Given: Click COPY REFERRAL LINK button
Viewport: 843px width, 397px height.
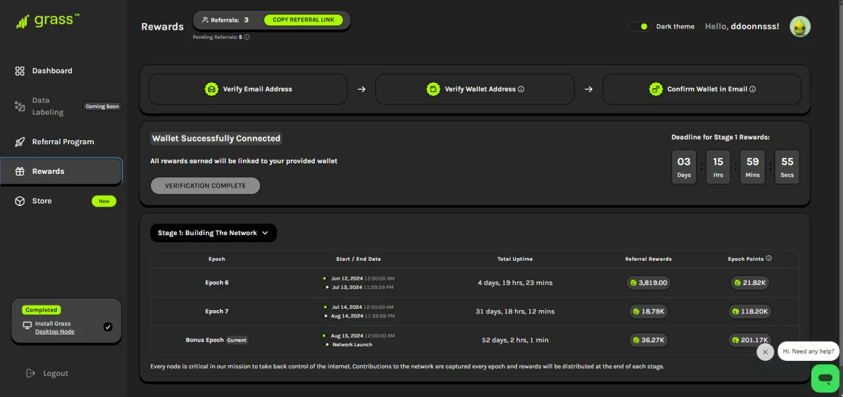Looking at the screenshot, I should tap(304, 20).
